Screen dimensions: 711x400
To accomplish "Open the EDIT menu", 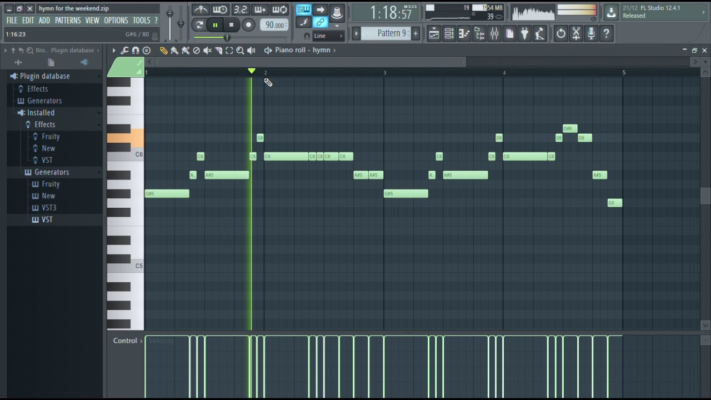I will tap(28, 21).
